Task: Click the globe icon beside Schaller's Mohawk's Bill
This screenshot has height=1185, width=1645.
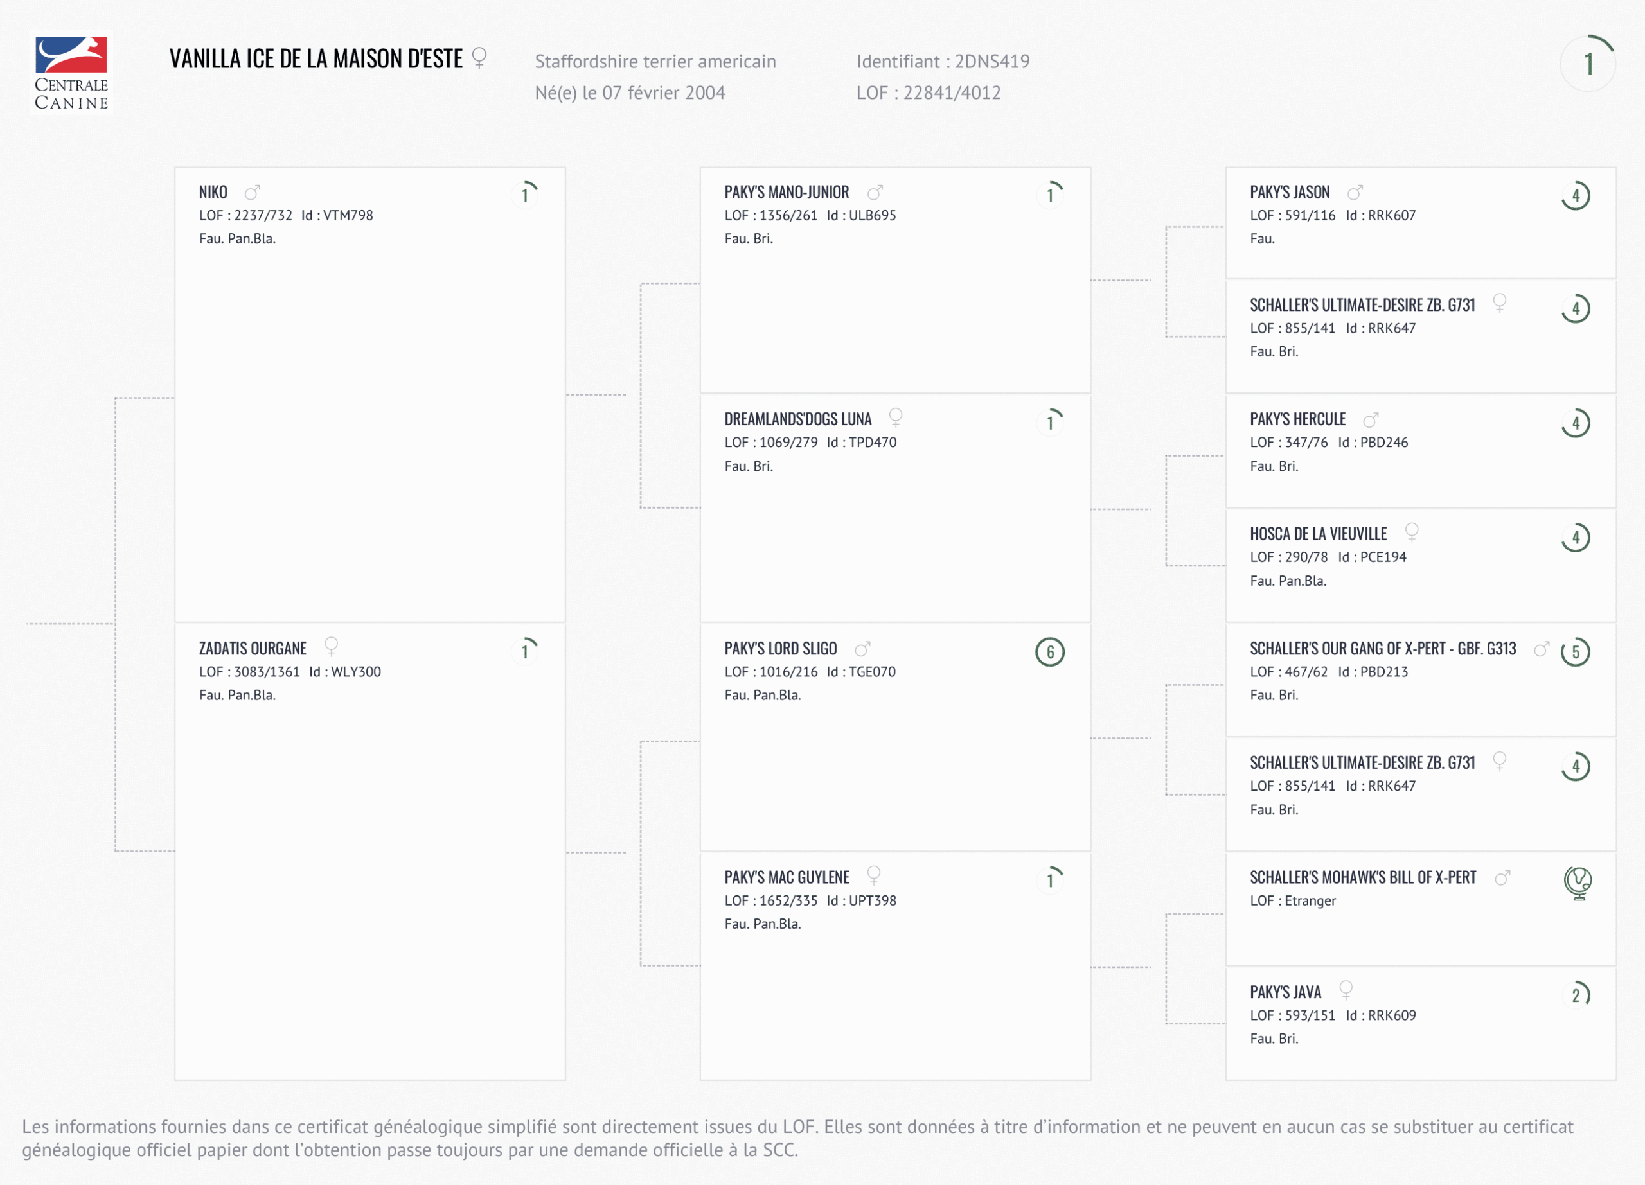Action: coord(1577,882)
